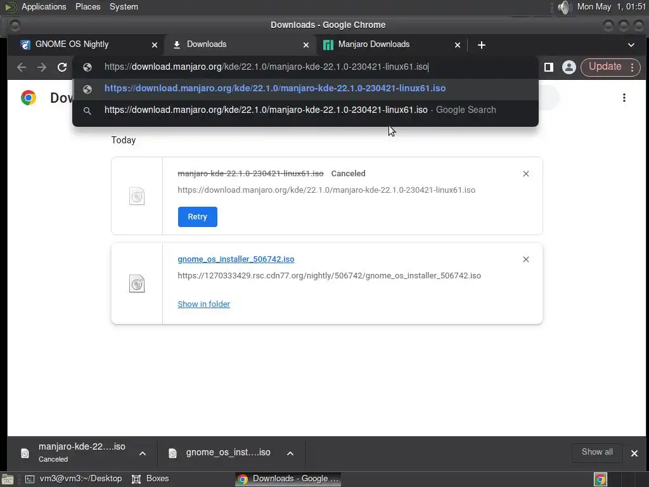The height and width of the screenshot is (487, 649).
Task: Open the Chrome profile avatar
Action: point(569,67)
